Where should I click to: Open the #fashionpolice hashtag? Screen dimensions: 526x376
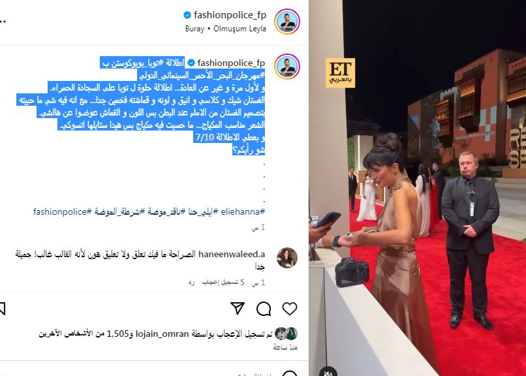coord(63,211)
